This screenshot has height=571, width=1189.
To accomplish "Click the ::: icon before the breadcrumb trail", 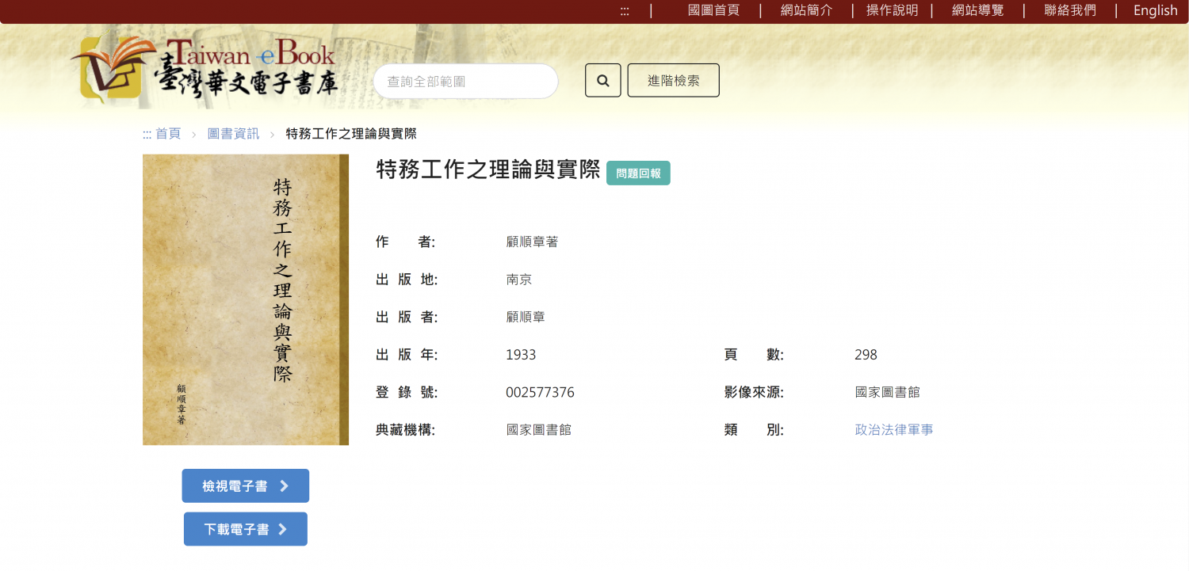I will tap(147, 134).
